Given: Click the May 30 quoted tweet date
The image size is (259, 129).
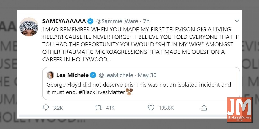Looking at the screenshot, I should click(x=147, y=75).
